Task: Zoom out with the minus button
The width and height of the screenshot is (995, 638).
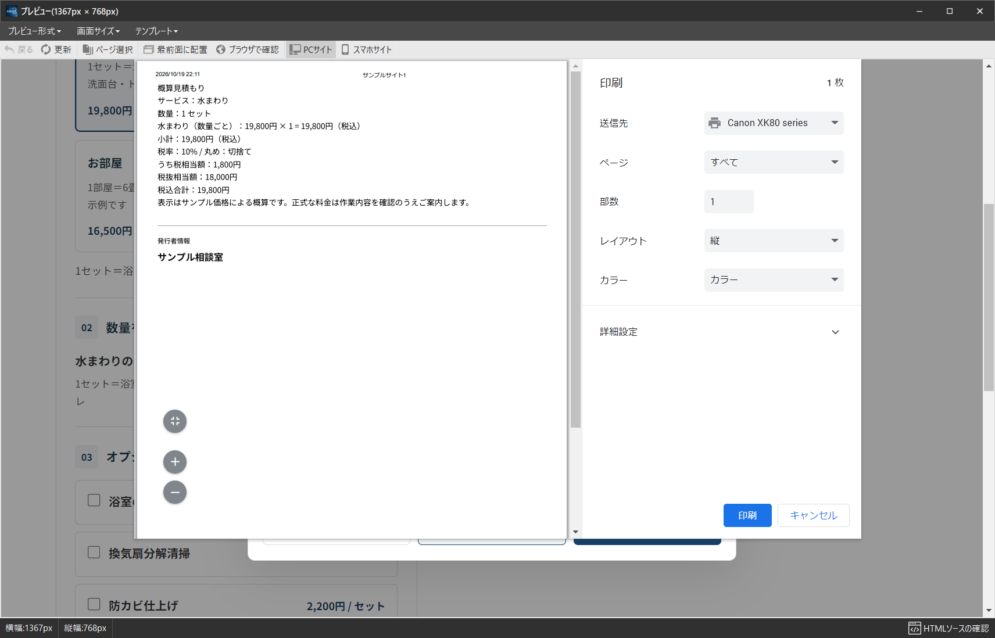Action: [175, 492]
